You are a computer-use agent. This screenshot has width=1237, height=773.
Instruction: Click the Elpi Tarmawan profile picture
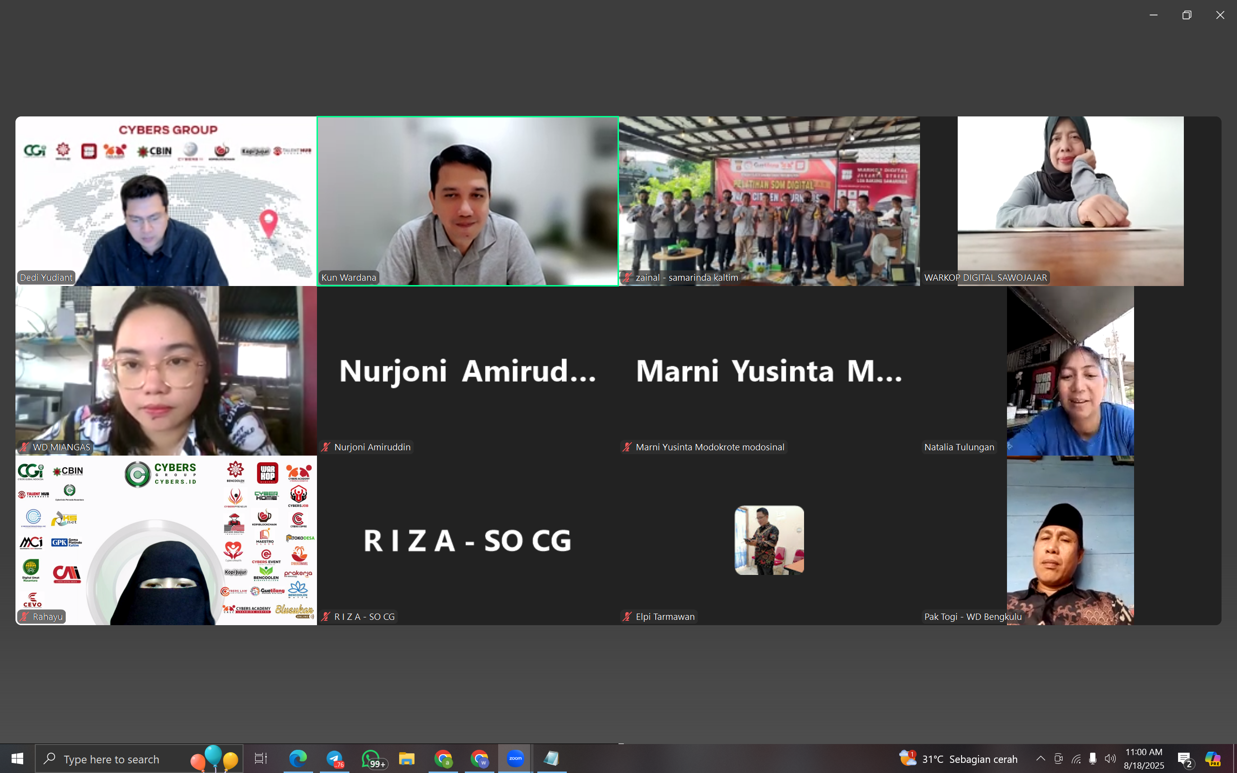pos(769,540)
